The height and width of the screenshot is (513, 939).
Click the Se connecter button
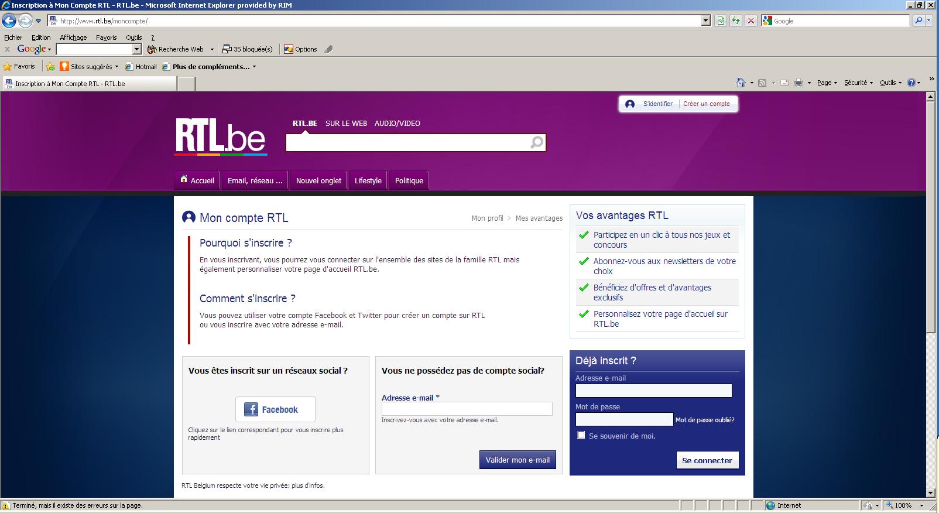(x=707, y=460)
